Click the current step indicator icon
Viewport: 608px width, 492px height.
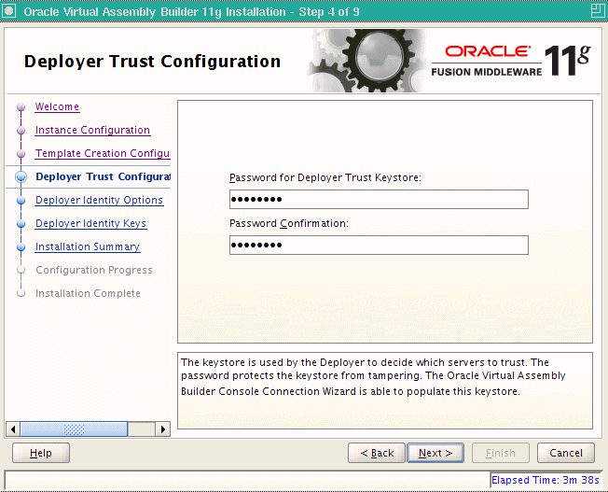click(21, 177)
